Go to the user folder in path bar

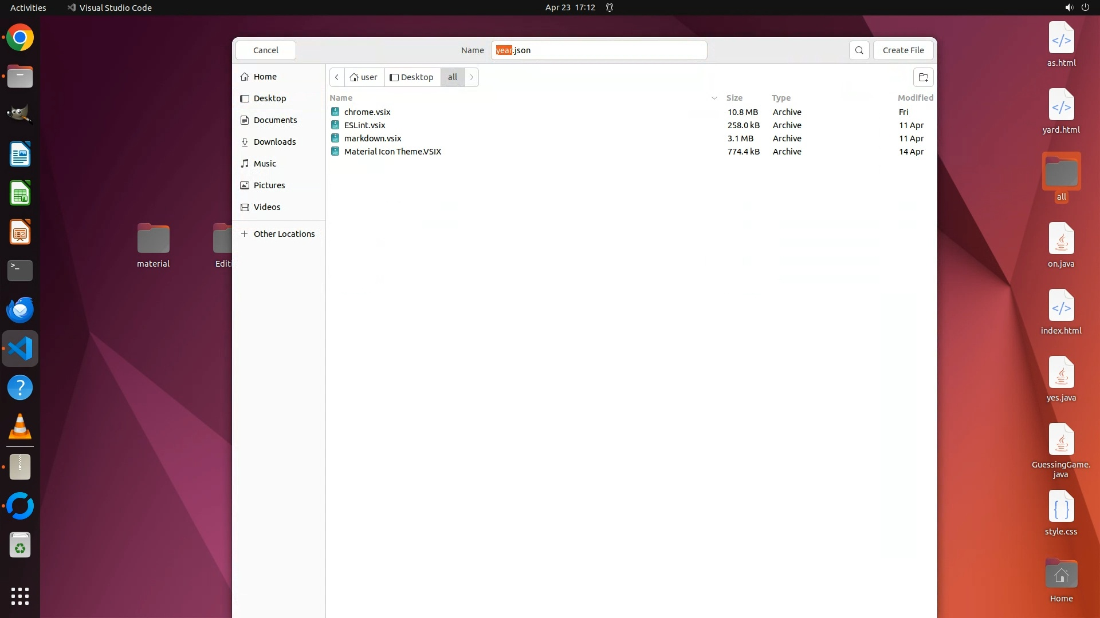coord(364,77)
